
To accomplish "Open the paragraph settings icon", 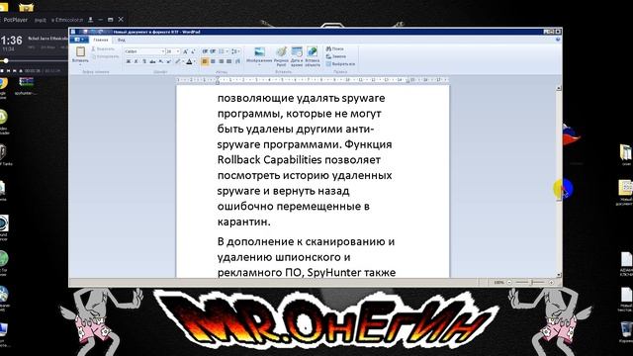I will tap(237, 61).
